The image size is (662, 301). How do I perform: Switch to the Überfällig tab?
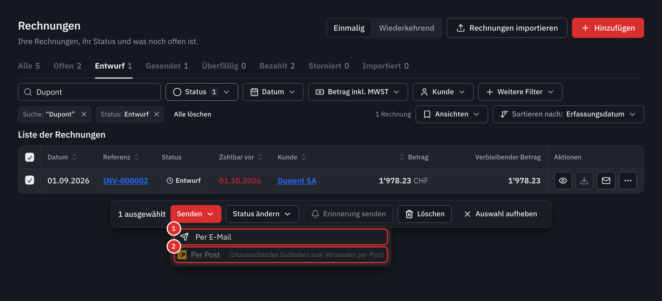pos(224,66)
